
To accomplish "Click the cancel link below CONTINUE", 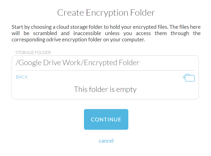I will click(106, 141).
